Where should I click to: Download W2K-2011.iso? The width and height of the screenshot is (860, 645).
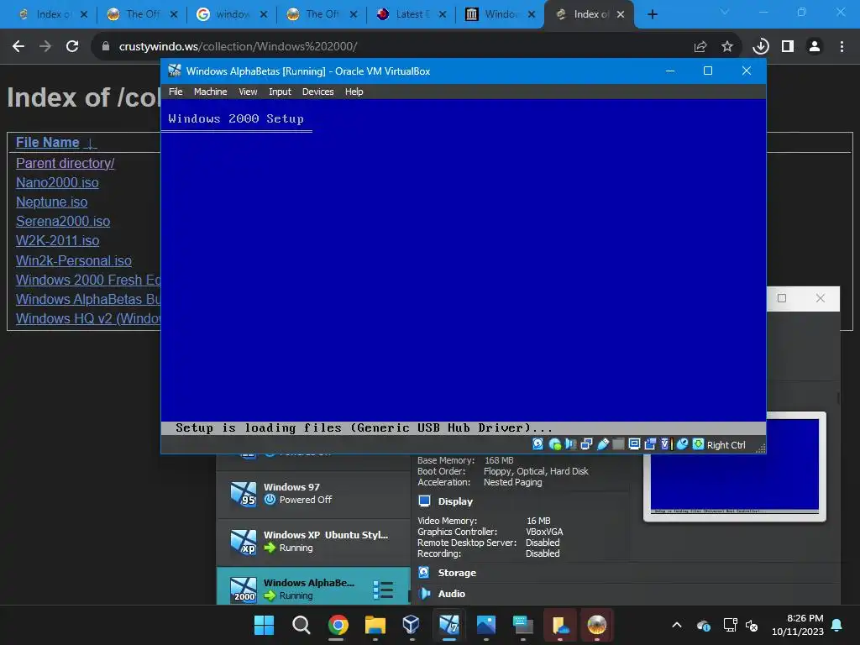pyautogui.click(x=58, y=241)
